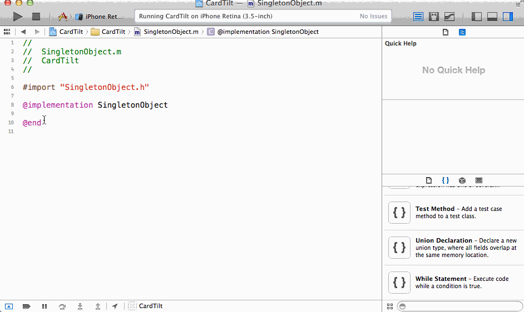Image resolution: width=524 pixels, height=312 pixels.
Task: Select the While Statement snippet
Action: tap(454, 283)
